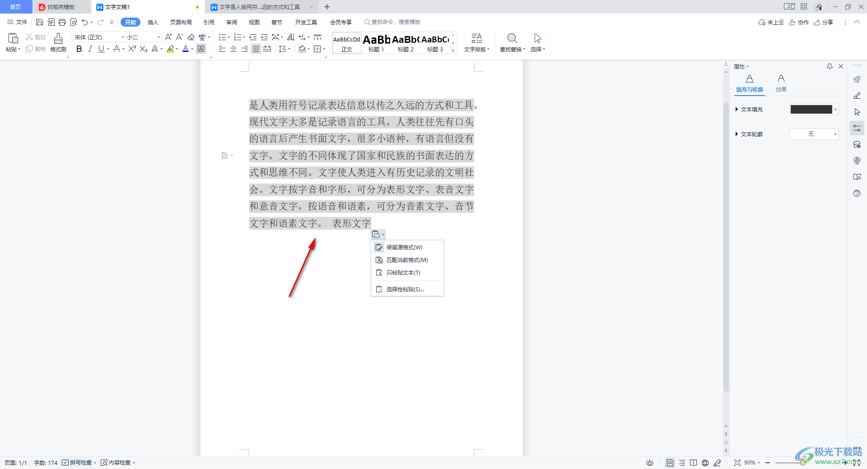
Task: Click the document vertical scrollbar
Action: point(726,247)
